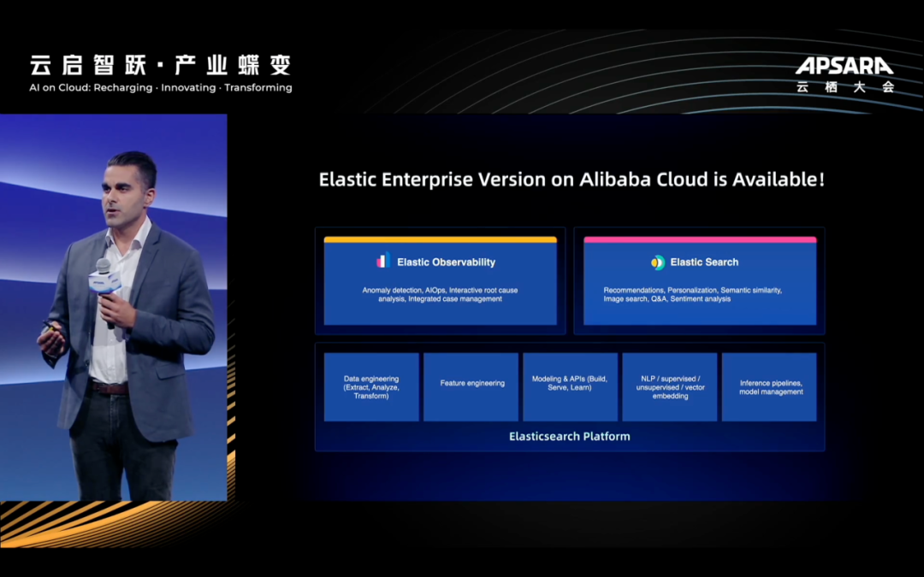Click the Elasticsearch Platform label
This screenshot has width=924, height=577.
569,436
